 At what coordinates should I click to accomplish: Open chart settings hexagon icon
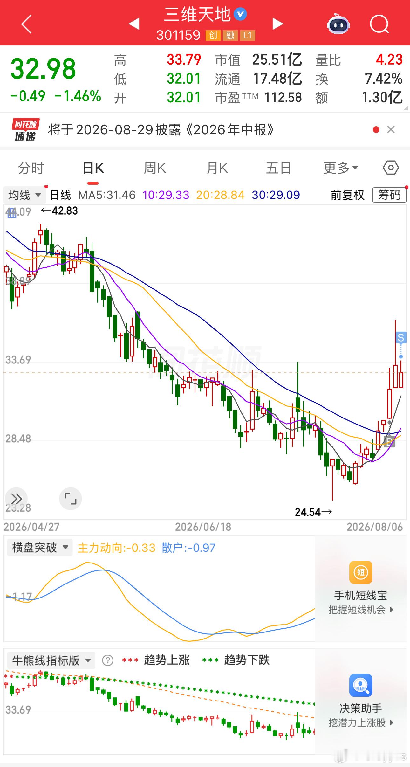[391, 168]
